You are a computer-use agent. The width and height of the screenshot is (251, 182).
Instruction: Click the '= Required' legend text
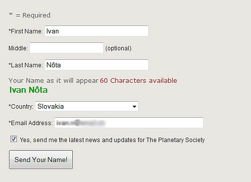[33, 15]
